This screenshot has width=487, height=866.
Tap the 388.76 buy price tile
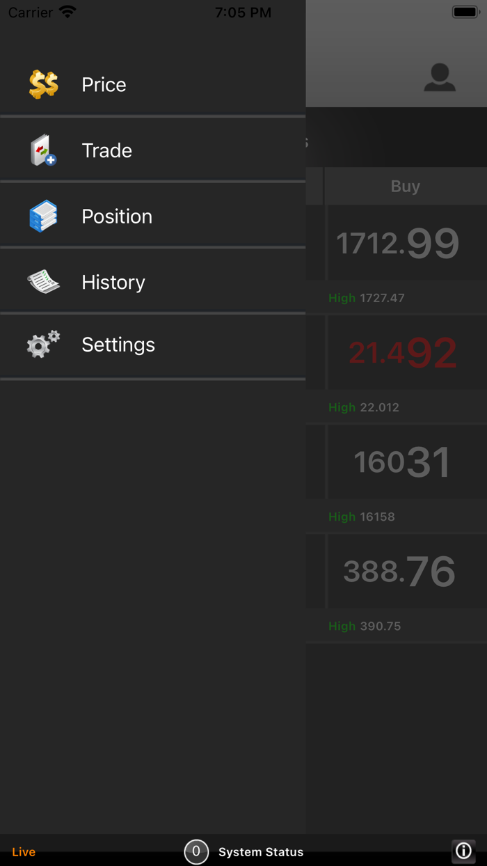pos(399,572)
